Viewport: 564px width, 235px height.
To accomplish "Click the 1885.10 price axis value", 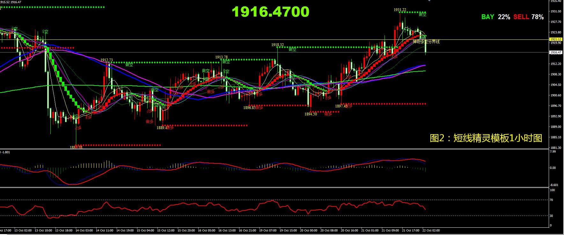I will [x=556, y=137].
